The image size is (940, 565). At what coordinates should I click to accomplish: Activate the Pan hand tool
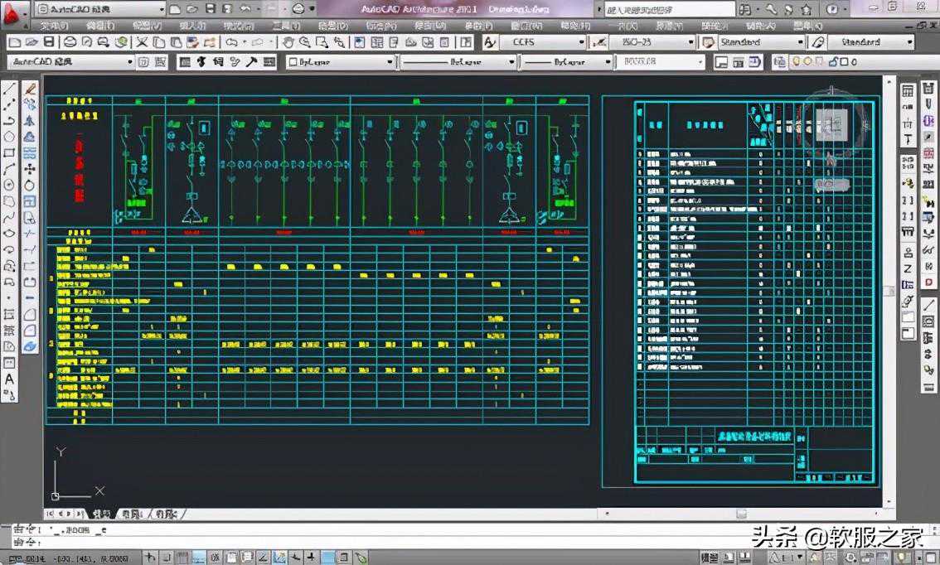(288, 42)
